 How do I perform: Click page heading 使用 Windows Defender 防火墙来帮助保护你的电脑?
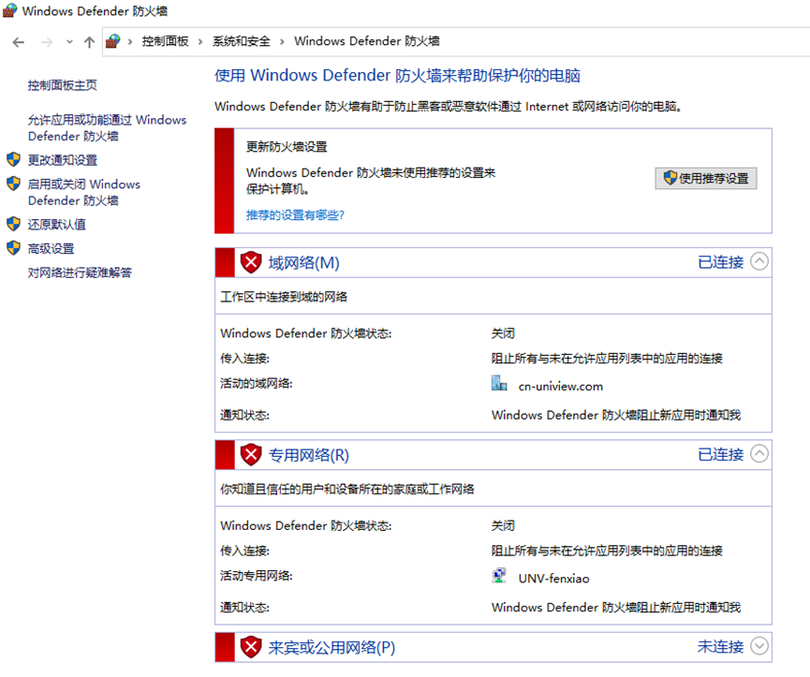tap(397, 76)
